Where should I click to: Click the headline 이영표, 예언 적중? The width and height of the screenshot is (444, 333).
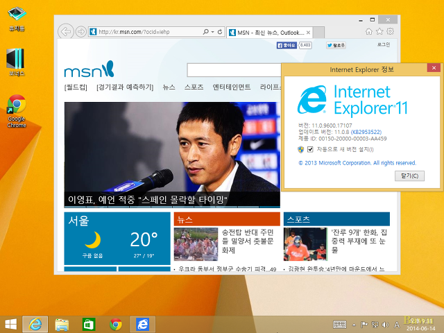pos(148,200)
